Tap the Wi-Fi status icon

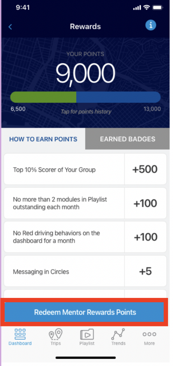point(147,7)
